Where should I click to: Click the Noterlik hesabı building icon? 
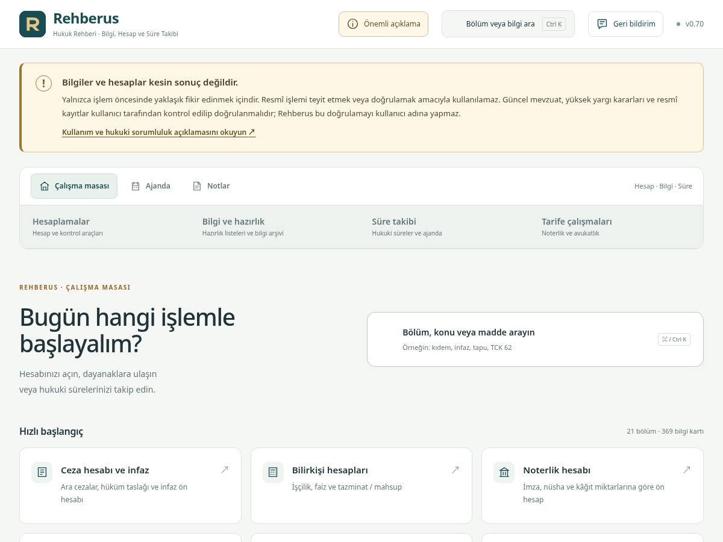pos(504,472)
